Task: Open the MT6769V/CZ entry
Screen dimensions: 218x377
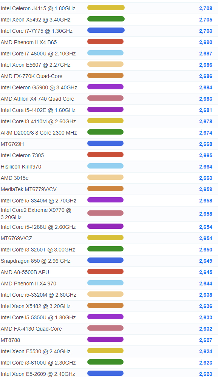Action: tap(16, 238)
